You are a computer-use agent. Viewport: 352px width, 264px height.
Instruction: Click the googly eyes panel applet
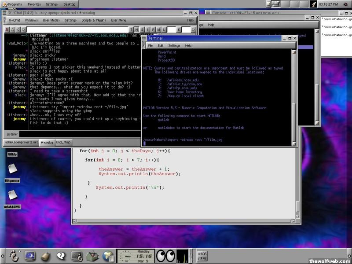coord(166,255)
